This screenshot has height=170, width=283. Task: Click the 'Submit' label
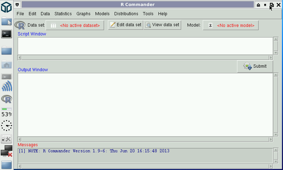[260, 66]
